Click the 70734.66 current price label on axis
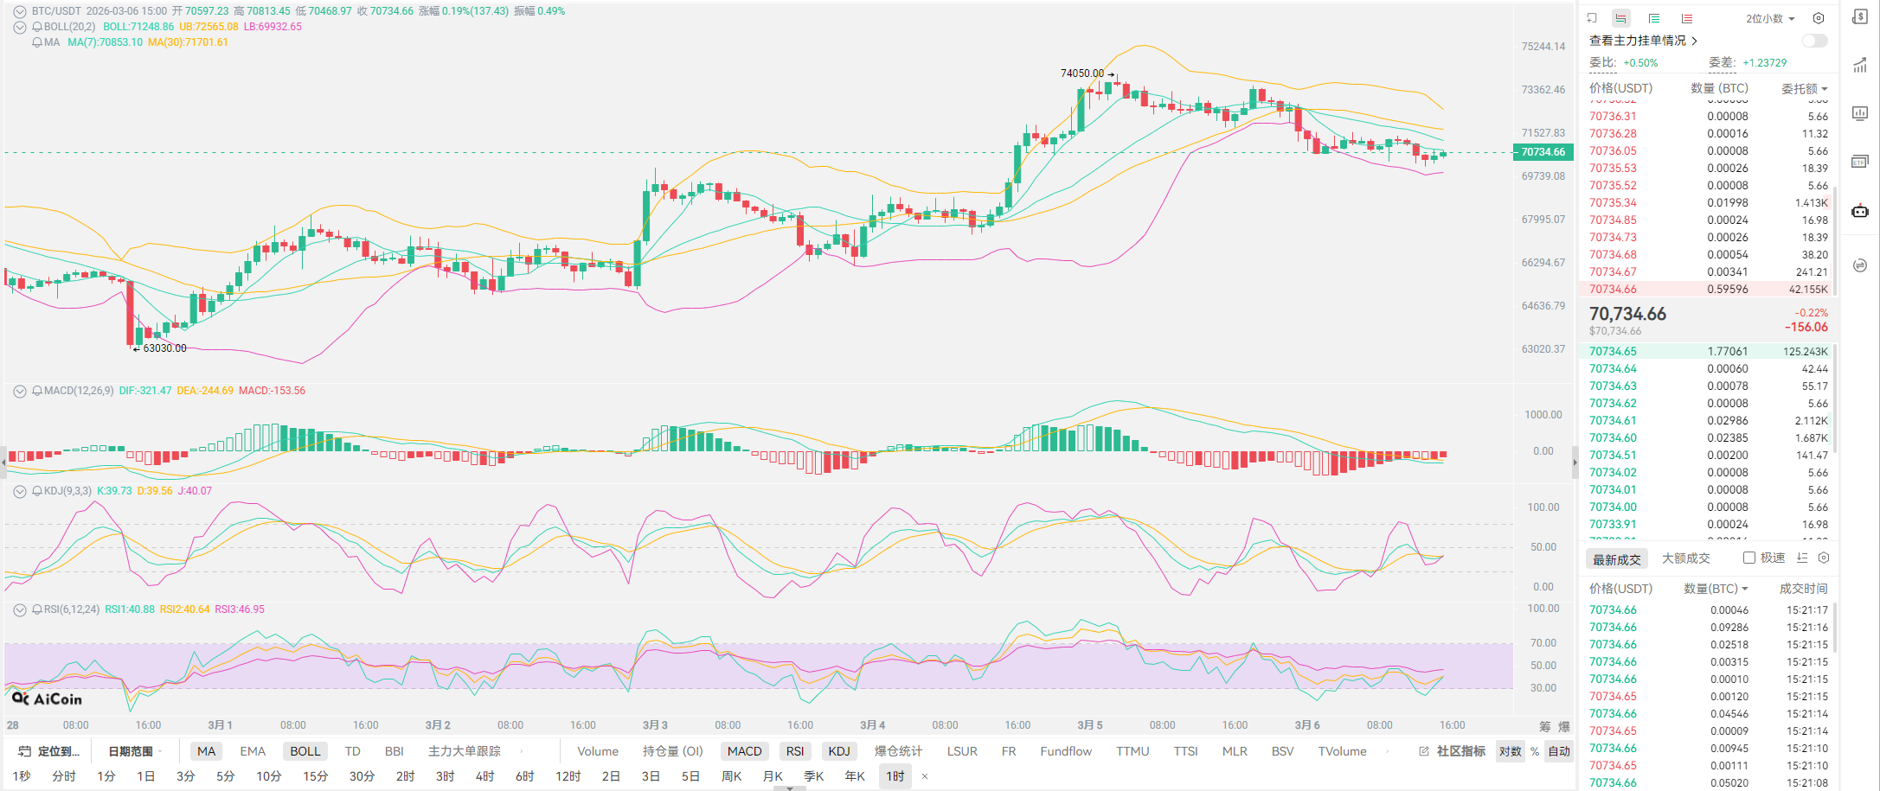The width and height of the screenshot is (1880, 791). (x=1543, y=152)
